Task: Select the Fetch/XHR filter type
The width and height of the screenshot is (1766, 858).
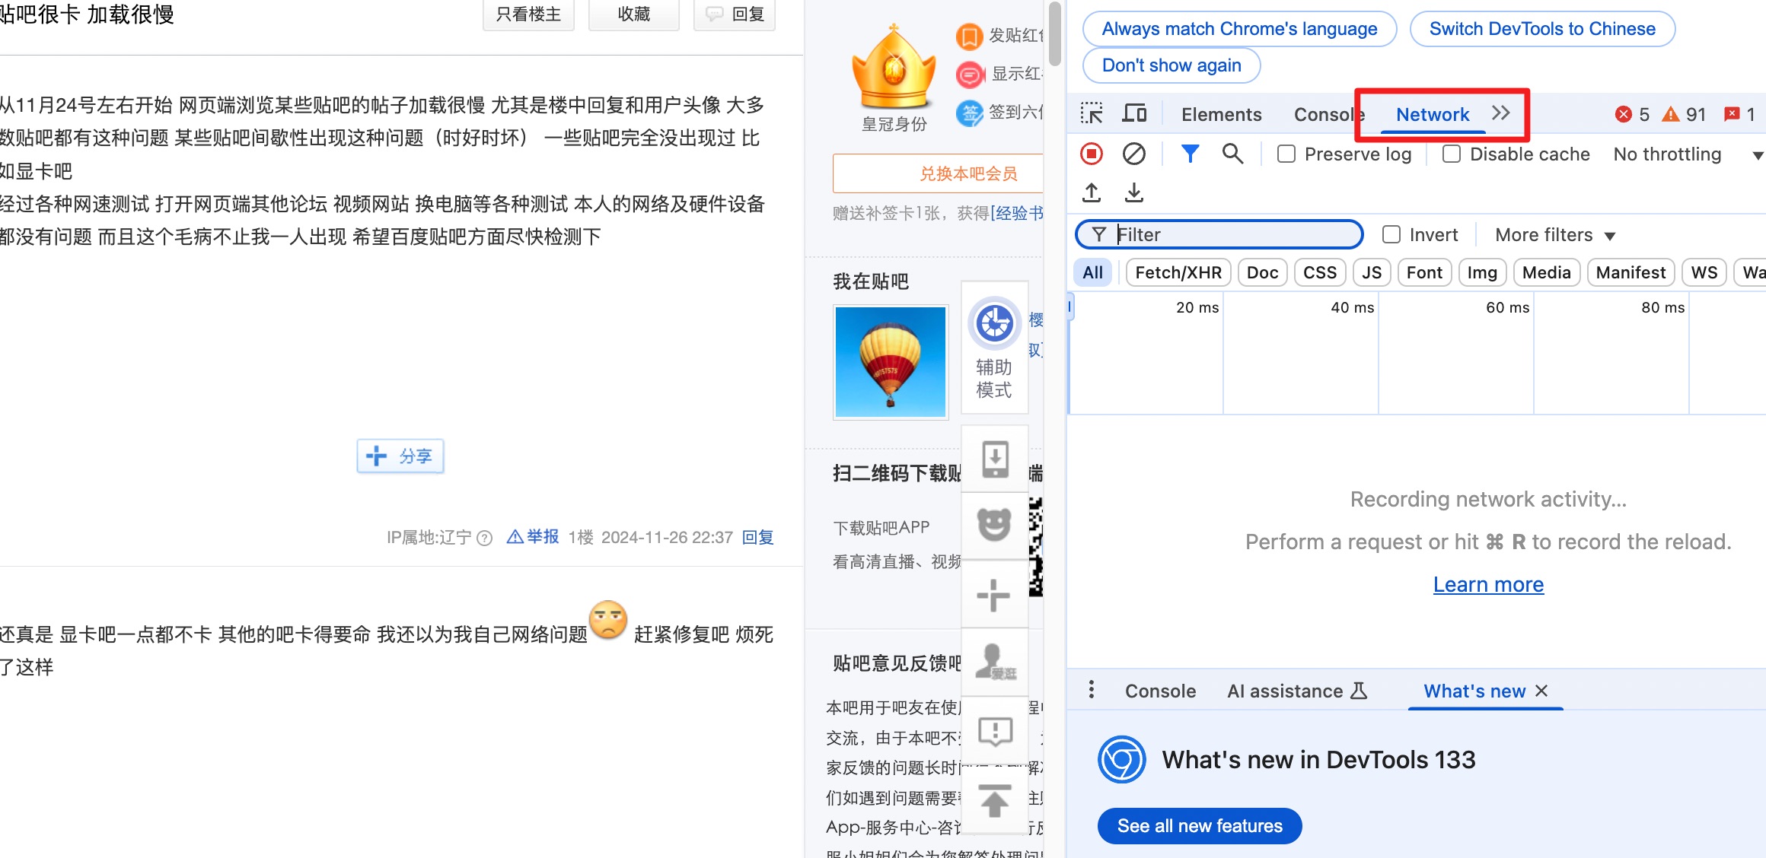Action: (x=1178, y=272)
